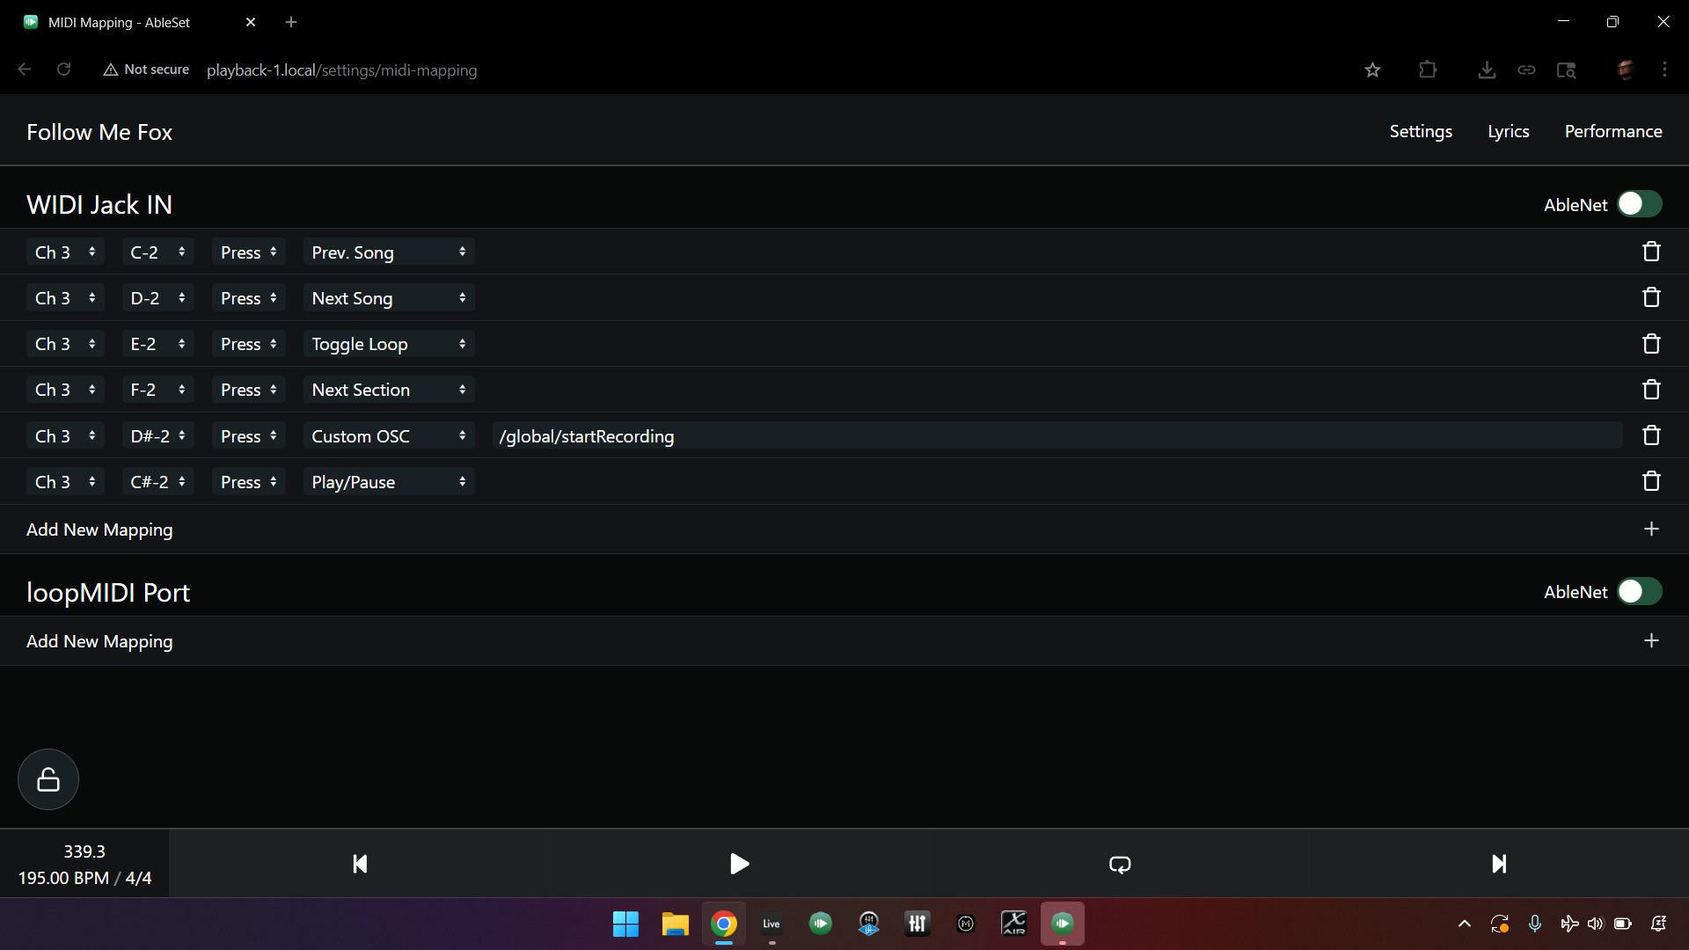Change action dropdown showing Prev. Song
Image resolution: width=1689 pixels, height=950 pixels.
coord(389,252)
